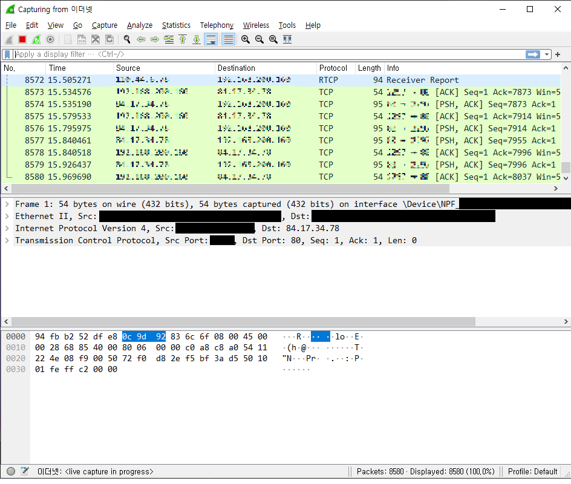Open the display filter bookmark menu
Viewport: 571px width, 484px height.
pyautogui.click(x=7, y=54)
